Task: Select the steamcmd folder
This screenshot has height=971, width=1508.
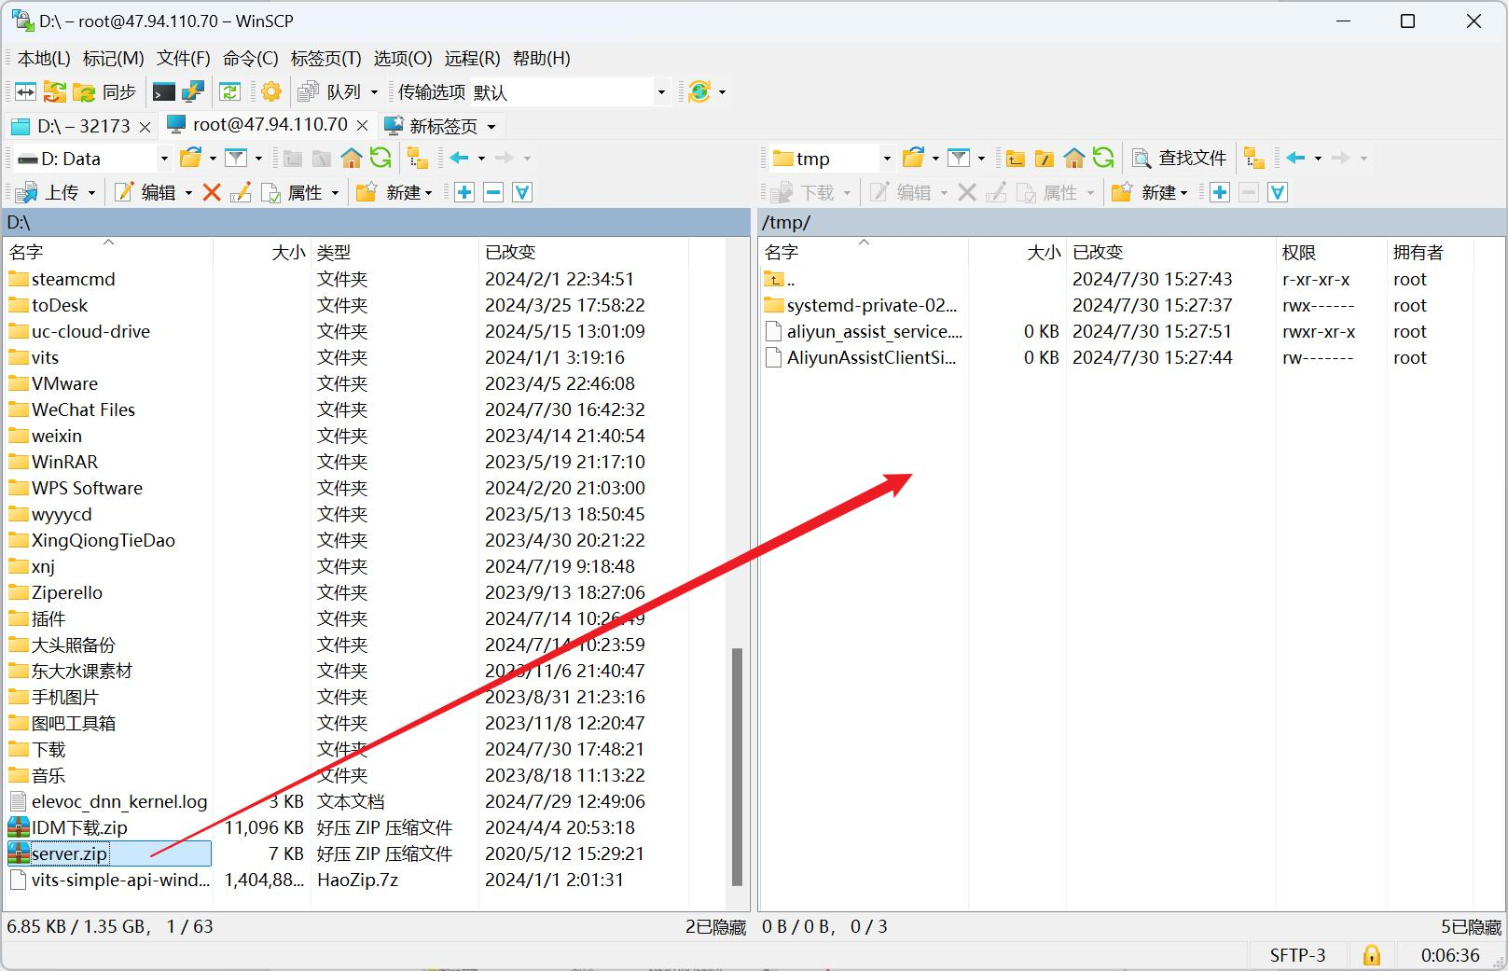Action: point(62,279)
